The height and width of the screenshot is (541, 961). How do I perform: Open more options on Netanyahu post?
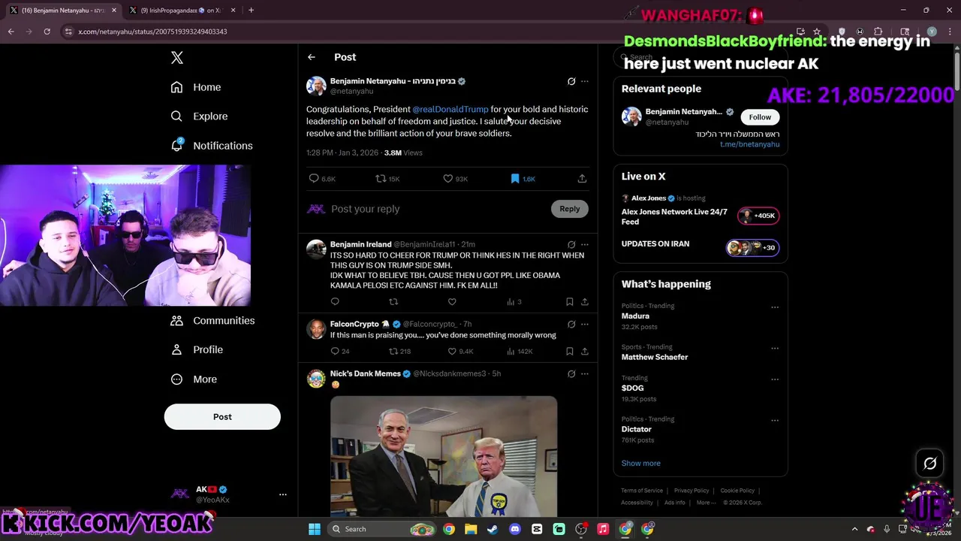[x=585, y=81]
